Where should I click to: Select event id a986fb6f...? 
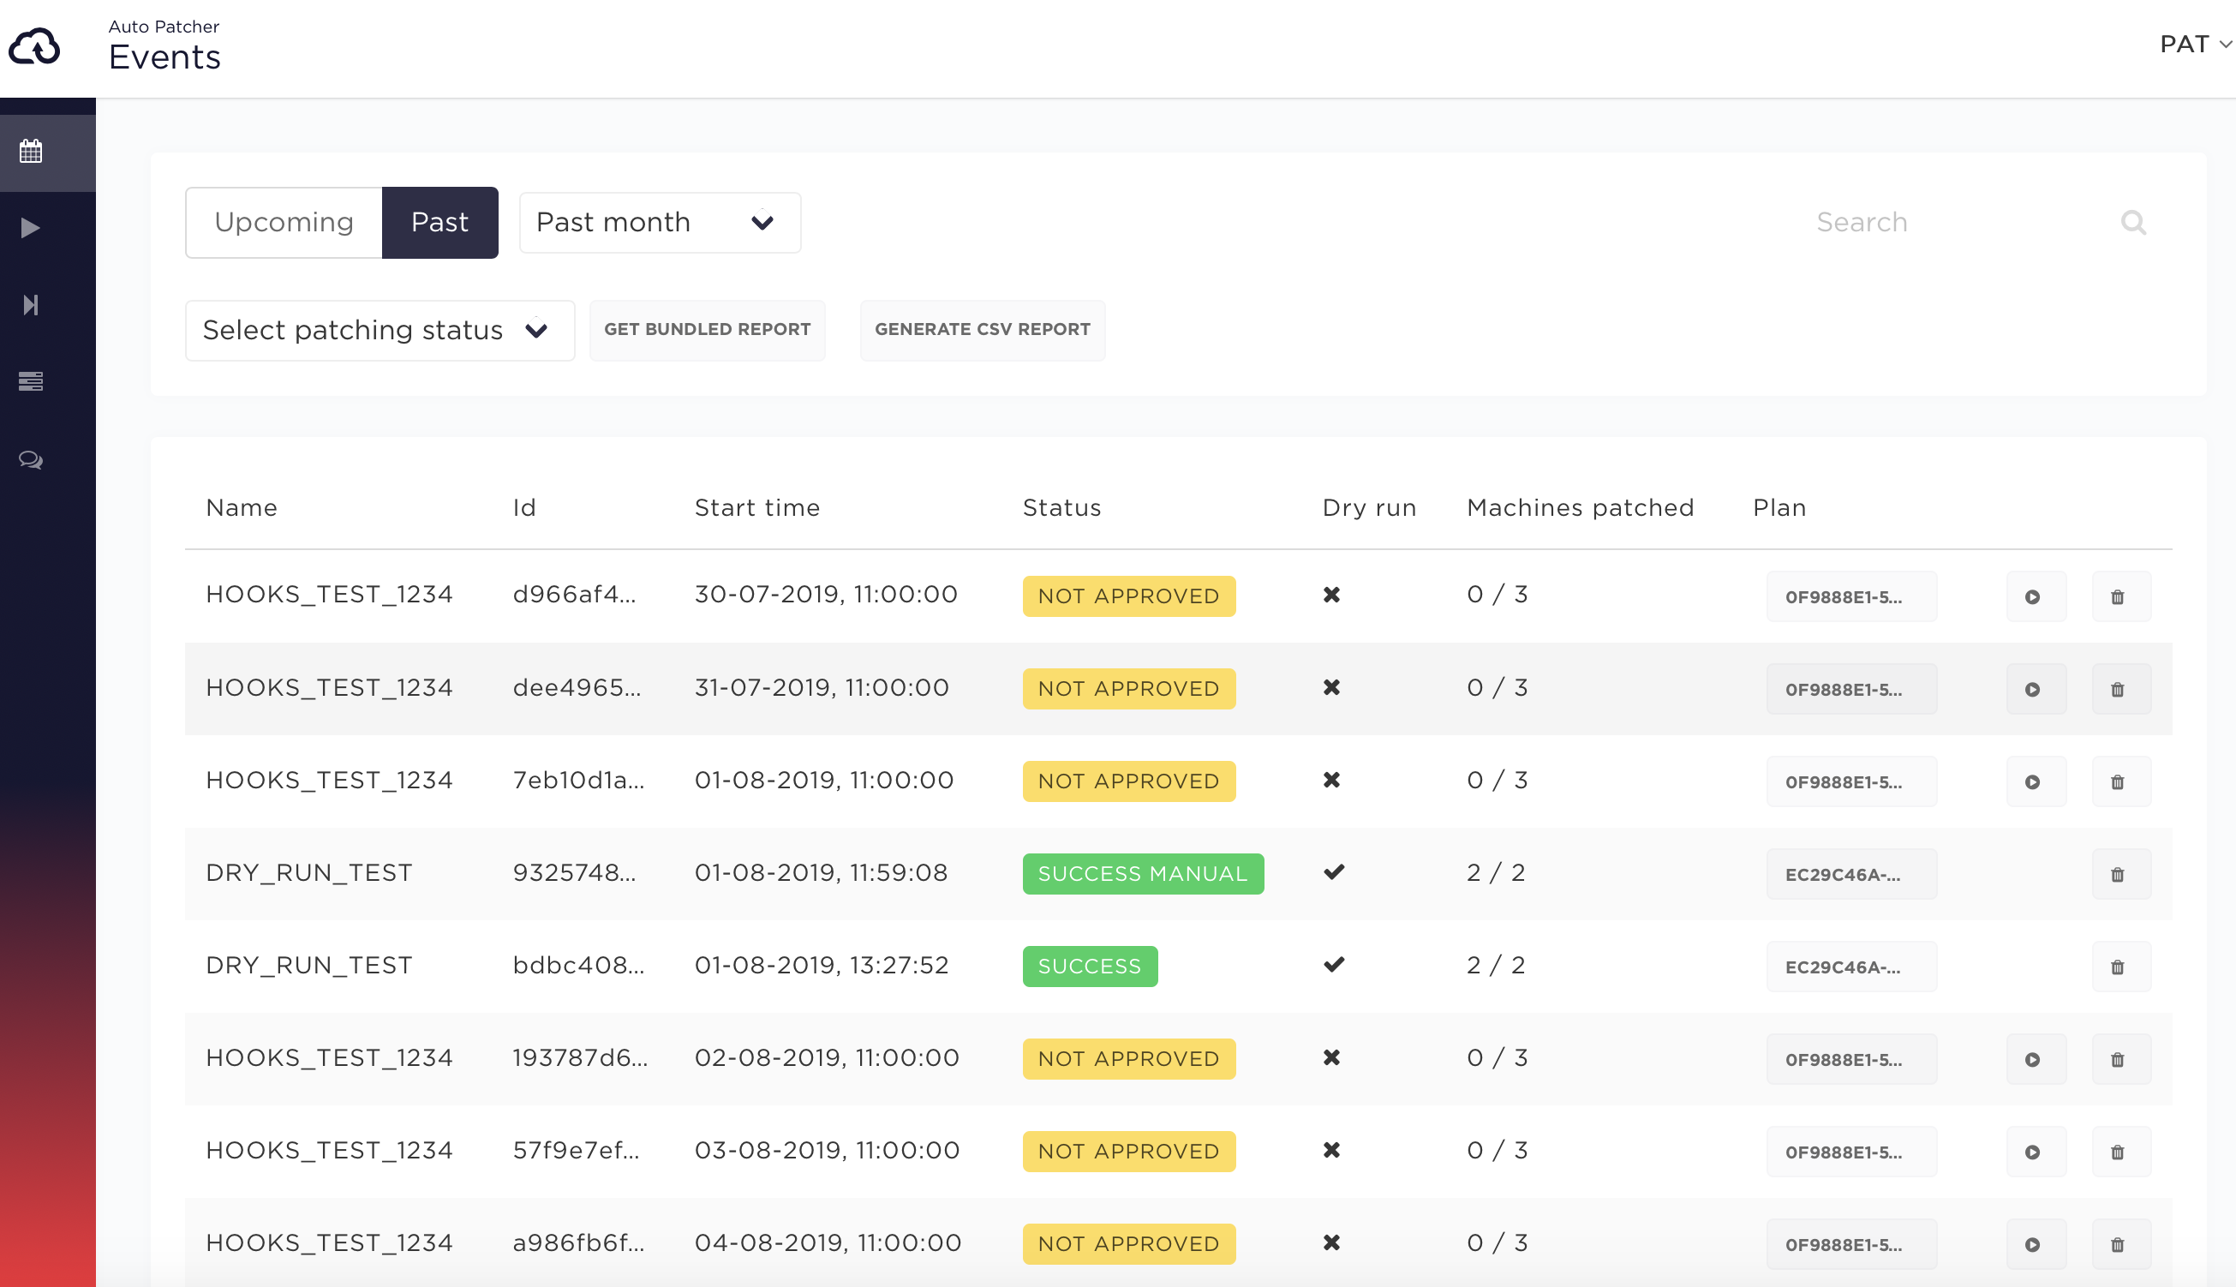[579, 1243]
